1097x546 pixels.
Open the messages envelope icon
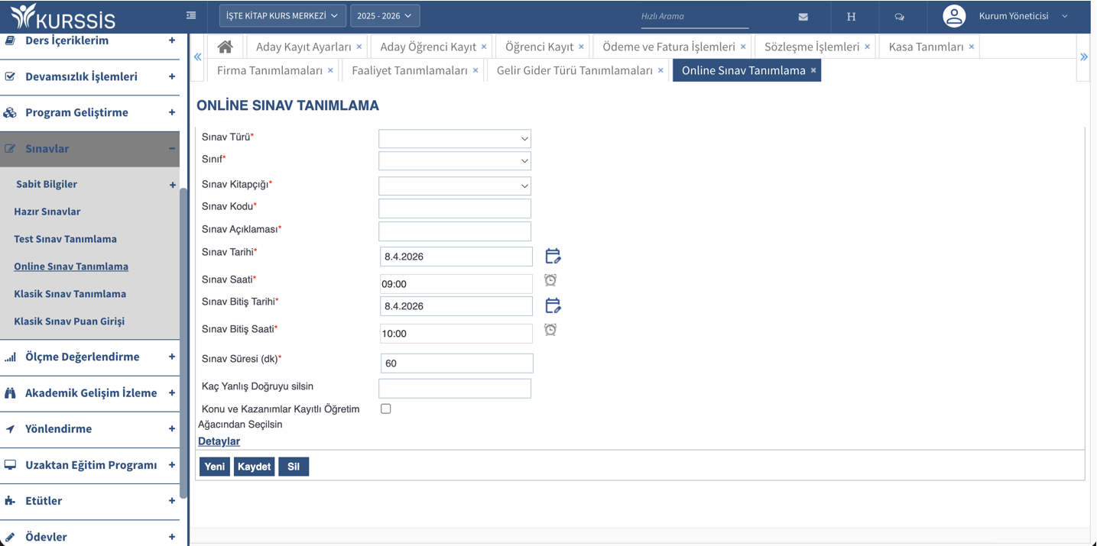[803, 16]
